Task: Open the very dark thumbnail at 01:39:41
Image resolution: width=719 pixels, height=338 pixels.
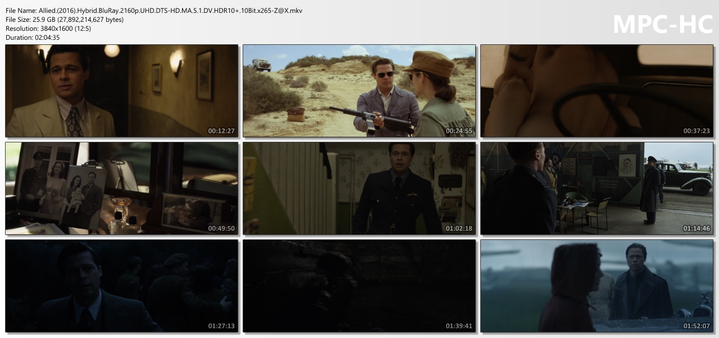Action: (359, 286)
